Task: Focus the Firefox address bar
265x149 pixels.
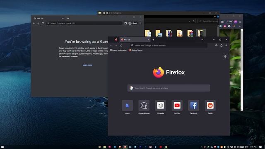Action: (x=169, y=46)
